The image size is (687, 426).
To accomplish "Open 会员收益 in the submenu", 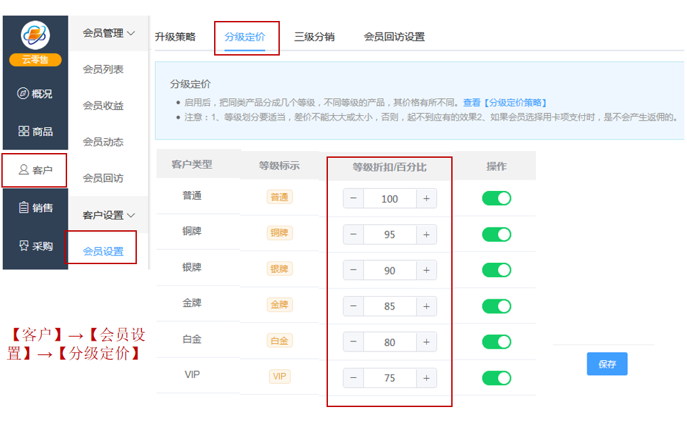I will point(103,106).
